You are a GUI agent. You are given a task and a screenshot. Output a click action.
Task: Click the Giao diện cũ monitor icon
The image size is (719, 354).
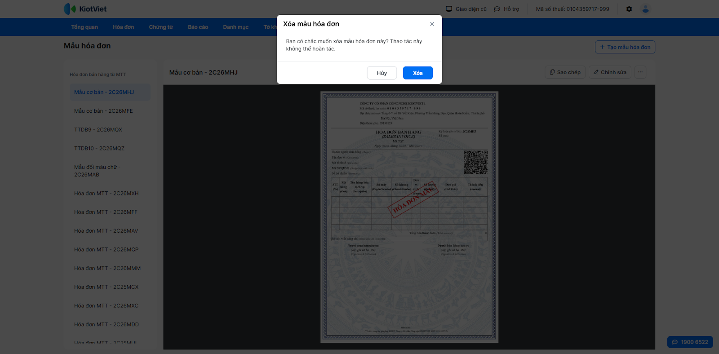449,9
